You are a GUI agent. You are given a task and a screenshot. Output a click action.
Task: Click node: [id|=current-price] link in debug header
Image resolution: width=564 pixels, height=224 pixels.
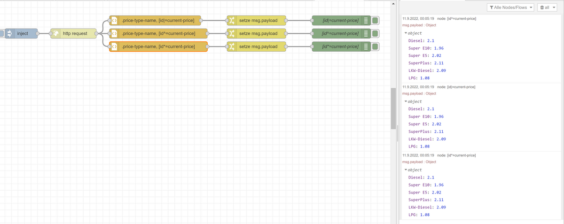(456, 87)
